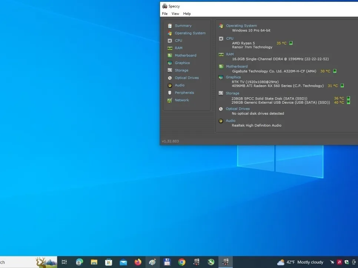Image resolution: width=358 pixels, height=268 pixels.
Task: Open Peripherals in the sidebar list
Action: pyautogui.click(x=184, y=93)
